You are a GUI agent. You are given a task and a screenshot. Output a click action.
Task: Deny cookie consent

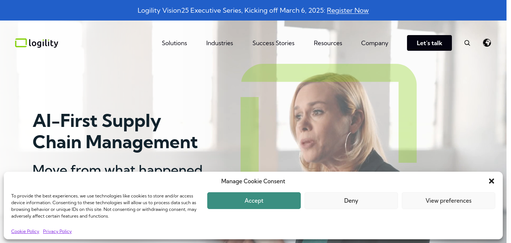click(x=351, y=201)
